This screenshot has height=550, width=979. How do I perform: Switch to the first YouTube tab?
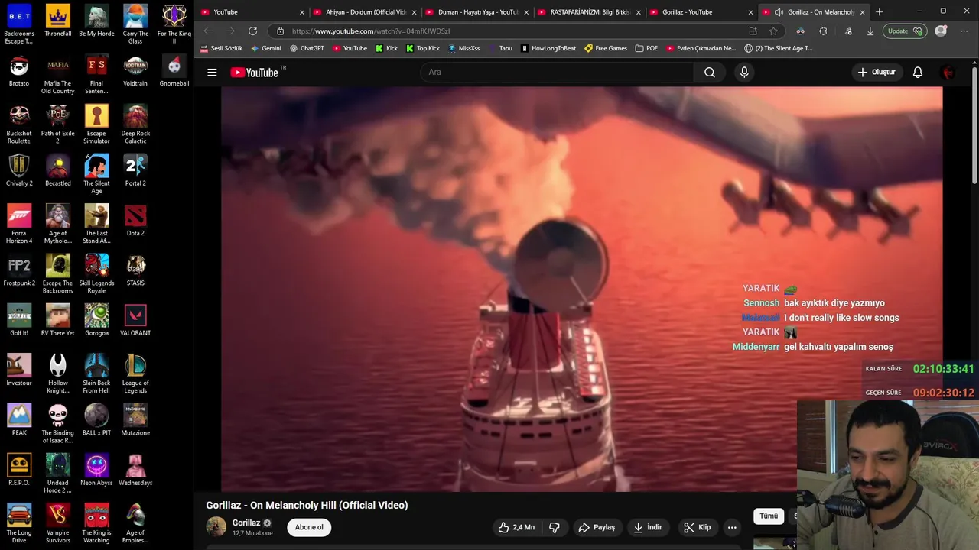(252, 12)
